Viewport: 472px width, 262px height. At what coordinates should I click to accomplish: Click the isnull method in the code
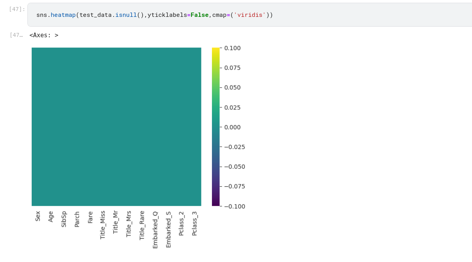(126, 15)
